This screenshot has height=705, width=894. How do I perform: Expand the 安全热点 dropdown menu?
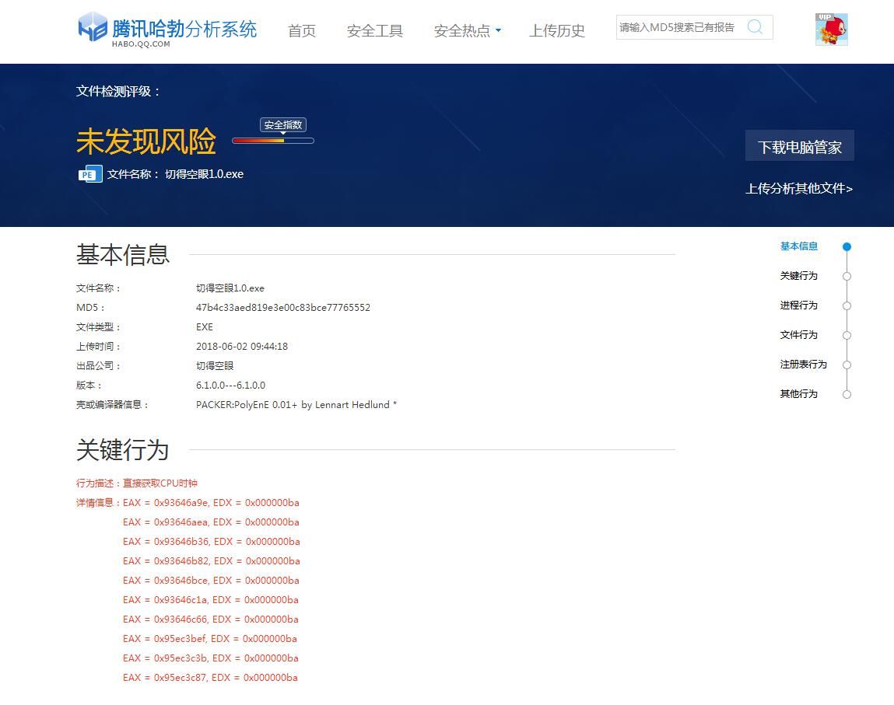(467, 31)
